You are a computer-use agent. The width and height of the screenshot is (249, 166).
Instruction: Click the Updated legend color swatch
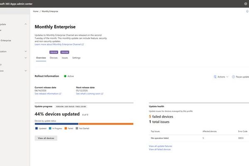[x=37, y=128]
